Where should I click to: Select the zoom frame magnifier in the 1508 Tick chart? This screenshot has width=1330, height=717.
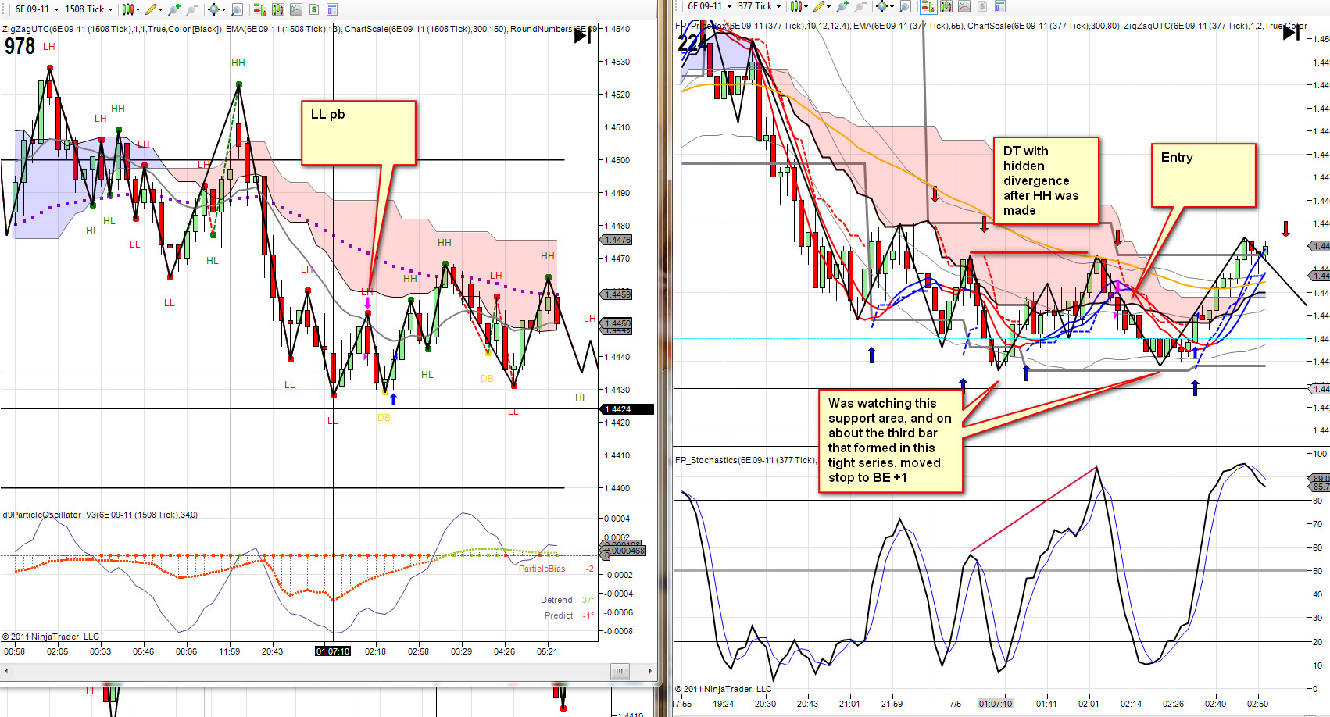click(237, 9)
